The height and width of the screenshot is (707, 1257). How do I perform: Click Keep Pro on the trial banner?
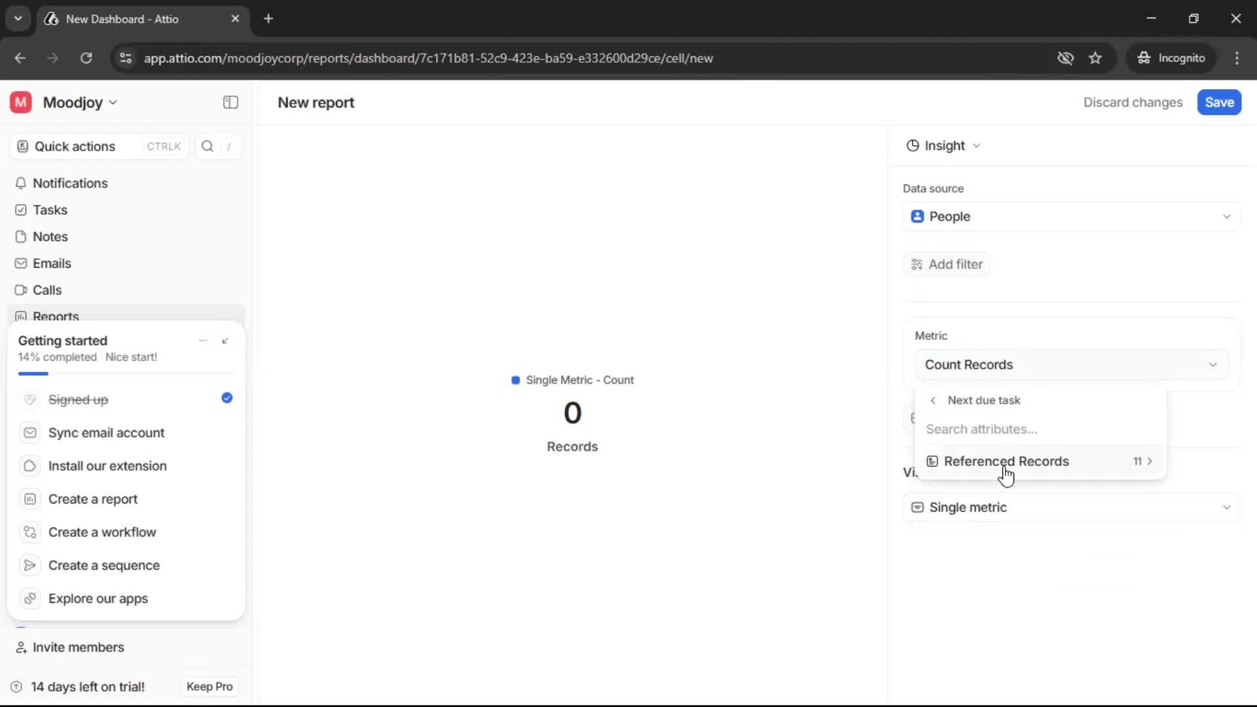(209, 687)
